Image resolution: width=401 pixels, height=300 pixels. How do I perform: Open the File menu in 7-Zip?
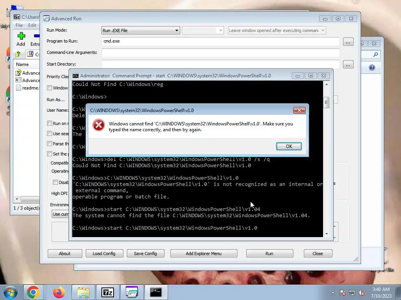(19, 25)
